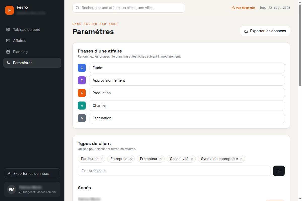The image size is (302, 201).
Task: Go to Affaires section
Action: [x=32, y=41]
